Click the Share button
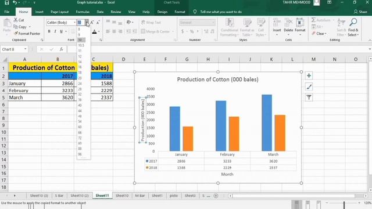The image size is (372, 209). (x=360, y=12)
